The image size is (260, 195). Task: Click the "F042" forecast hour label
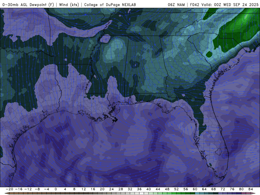coord(194,5)
